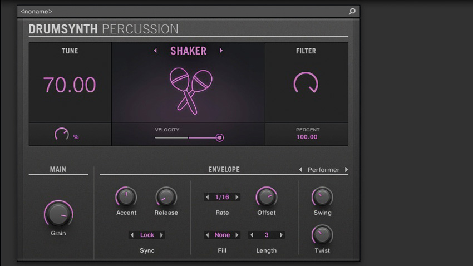Image resolution: width=473 pixels, height=266 pixels.
Task: Adjust the small tune percent knob
Action: click(62, 134)
